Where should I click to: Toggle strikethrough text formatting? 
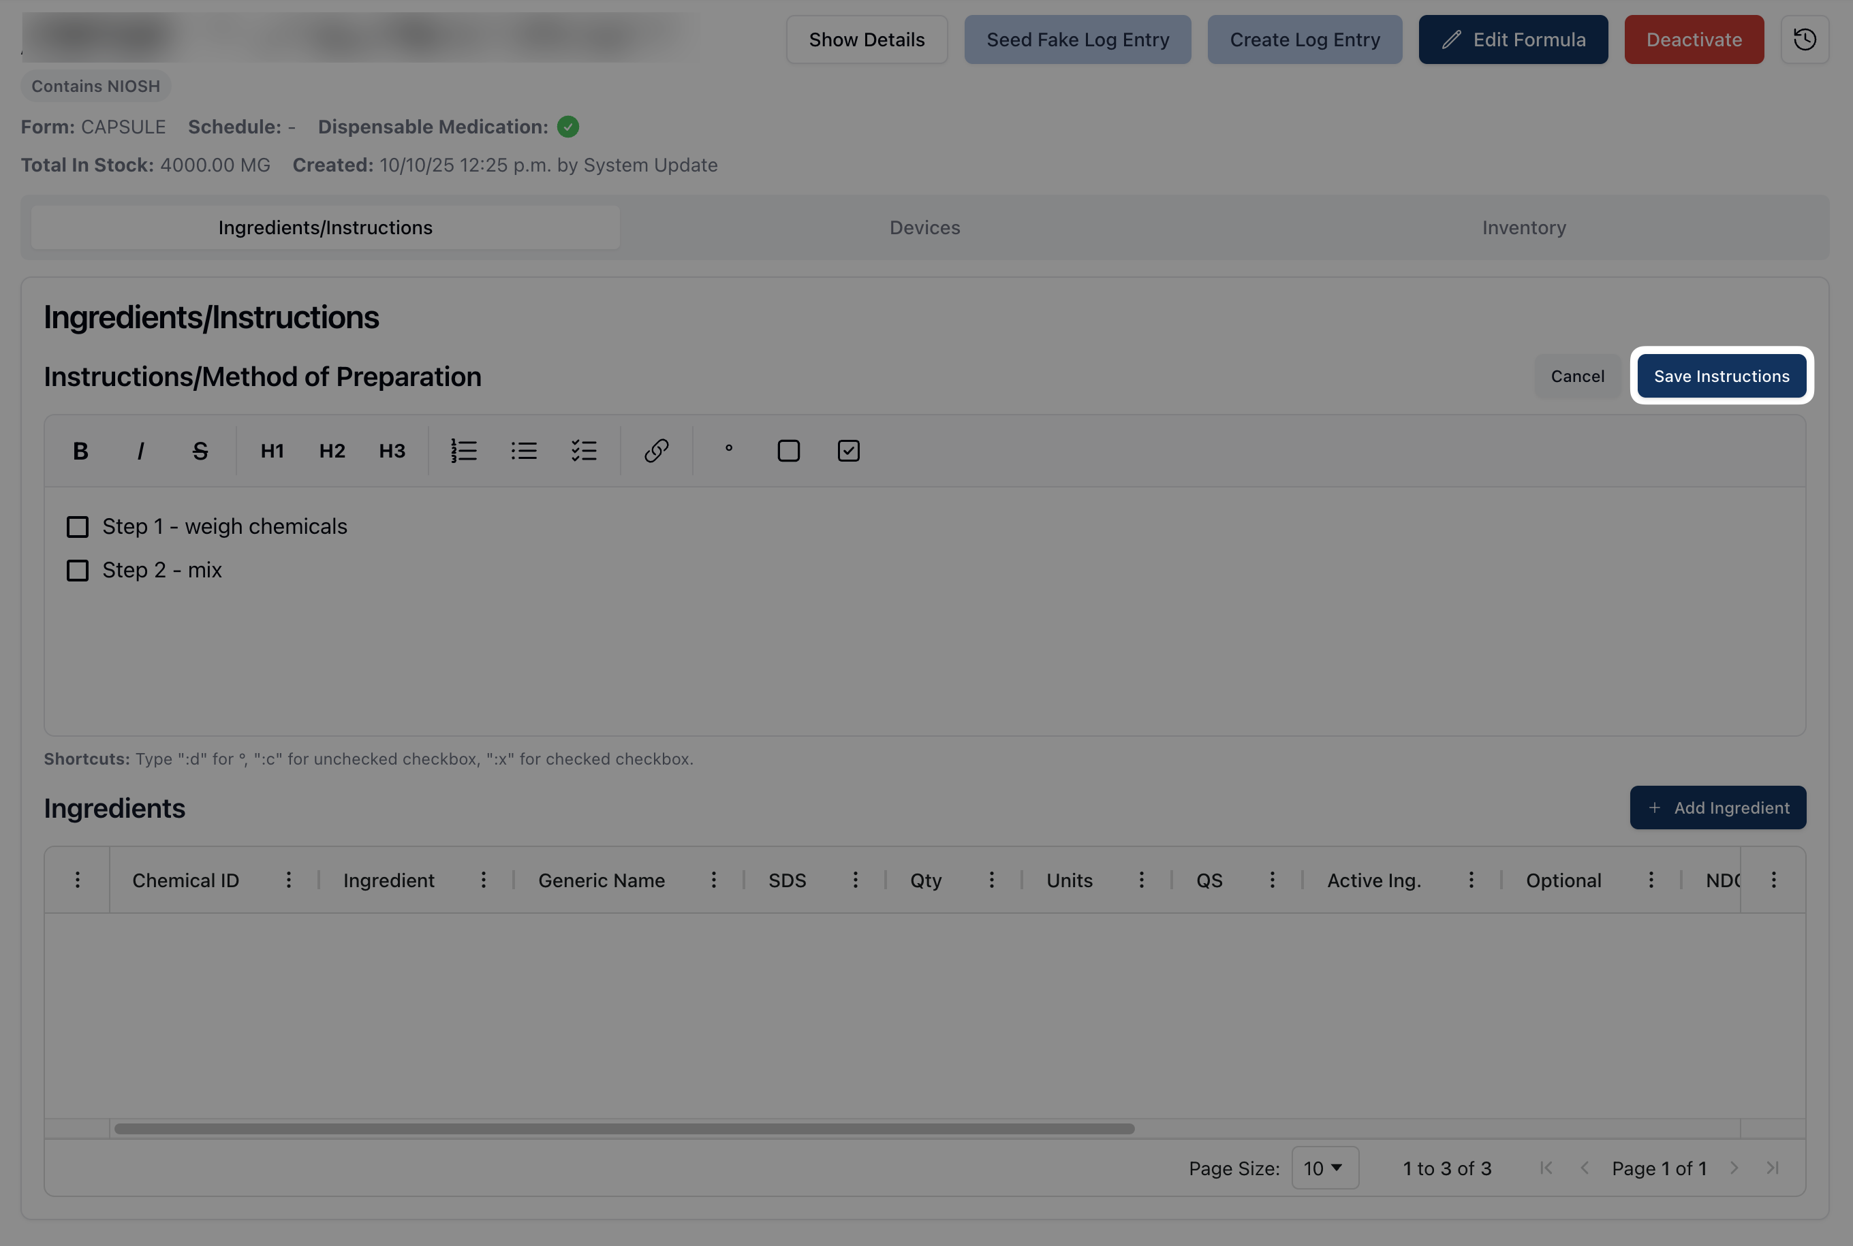pos(200,451)
